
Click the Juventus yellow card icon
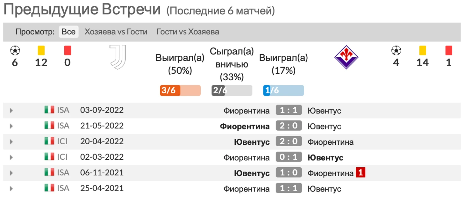(x=41, y=50)
